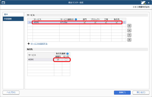Select the 外部連携 tab
152x97 pixels.
click(13, 19)
